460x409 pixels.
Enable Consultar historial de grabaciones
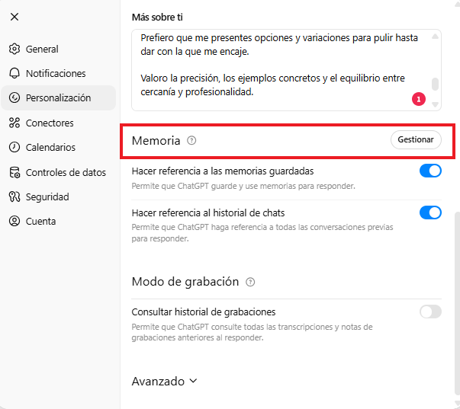click(430, 312)
